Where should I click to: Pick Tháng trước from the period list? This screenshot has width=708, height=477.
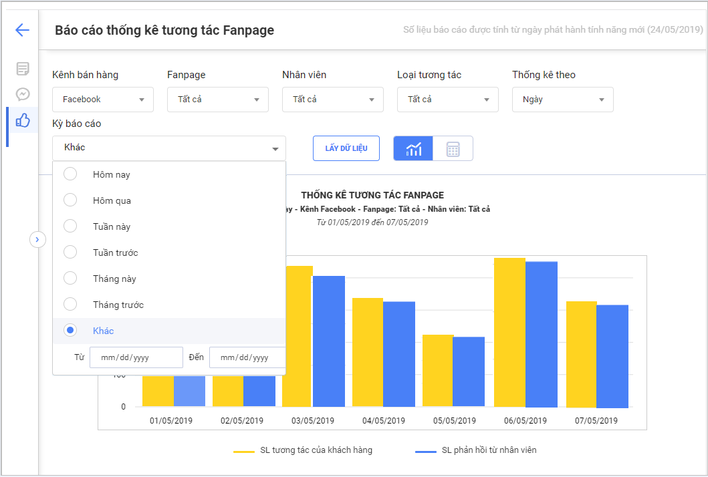coord(118,305)
